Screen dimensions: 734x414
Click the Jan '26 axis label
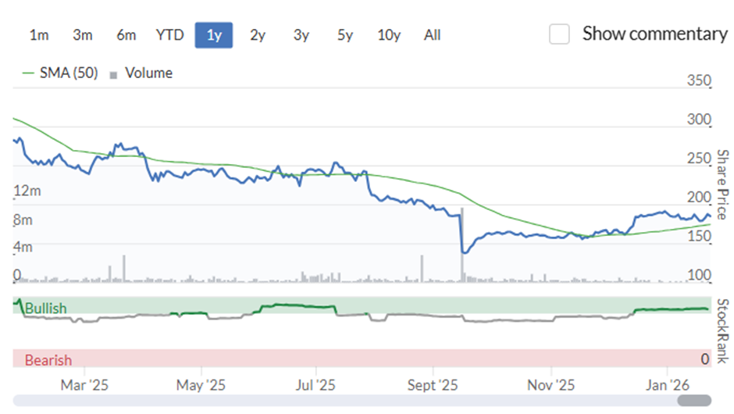668,385
